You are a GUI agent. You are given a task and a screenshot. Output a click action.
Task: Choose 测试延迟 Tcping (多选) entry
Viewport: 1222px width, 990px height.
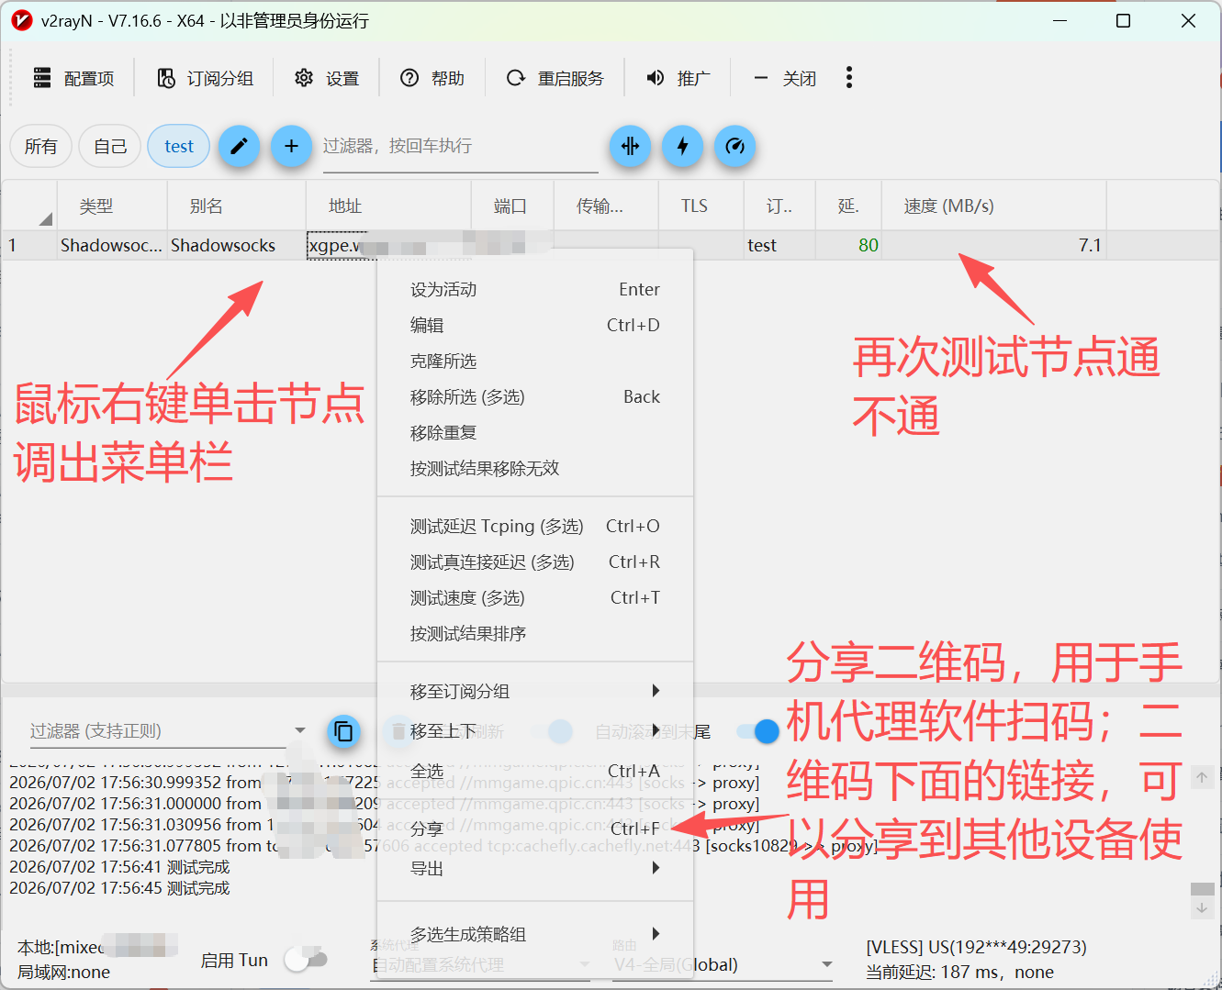534,526
